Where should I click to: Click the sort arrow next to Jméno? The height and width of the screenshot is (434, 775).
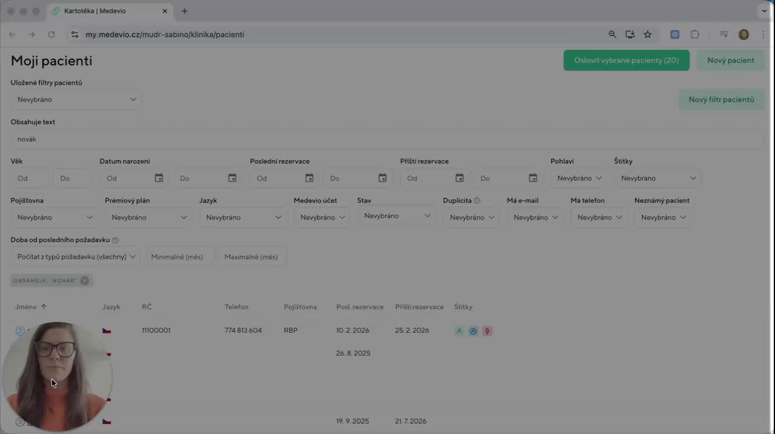click(44, 307)
